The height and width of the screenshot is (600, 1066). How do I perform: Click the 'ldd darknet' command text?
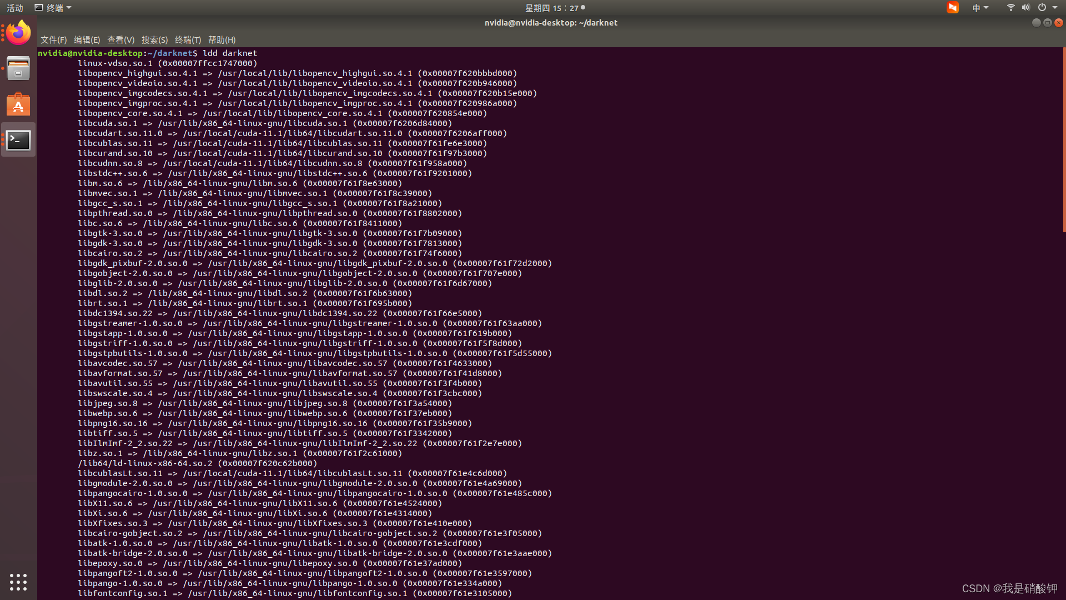230,53
